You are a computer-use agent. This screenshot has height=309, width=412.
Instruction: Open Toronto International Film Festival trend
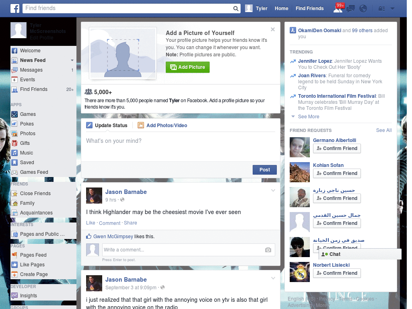point(337,96)
